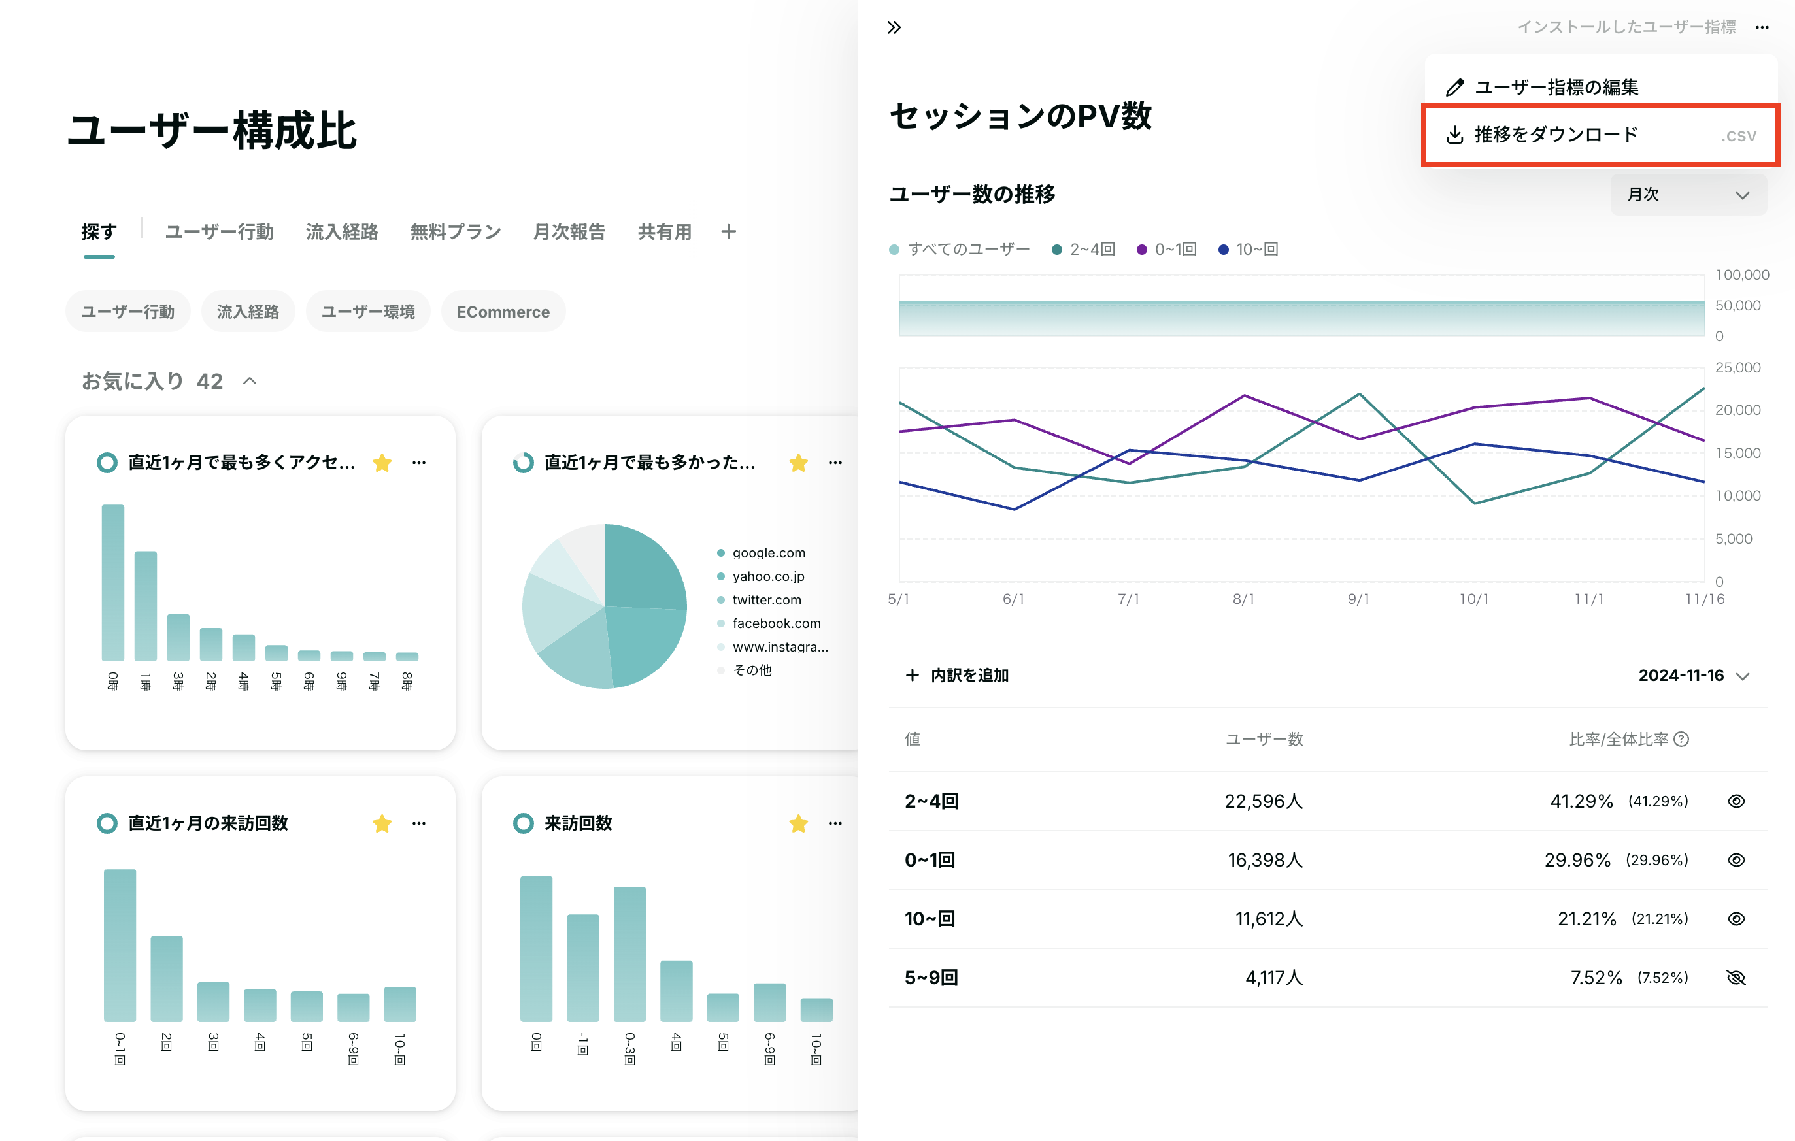Open more menu on 直近1ヶ月で最も多かった… card
This screenshot has height=1141, width=1795.
coord(835,463)
